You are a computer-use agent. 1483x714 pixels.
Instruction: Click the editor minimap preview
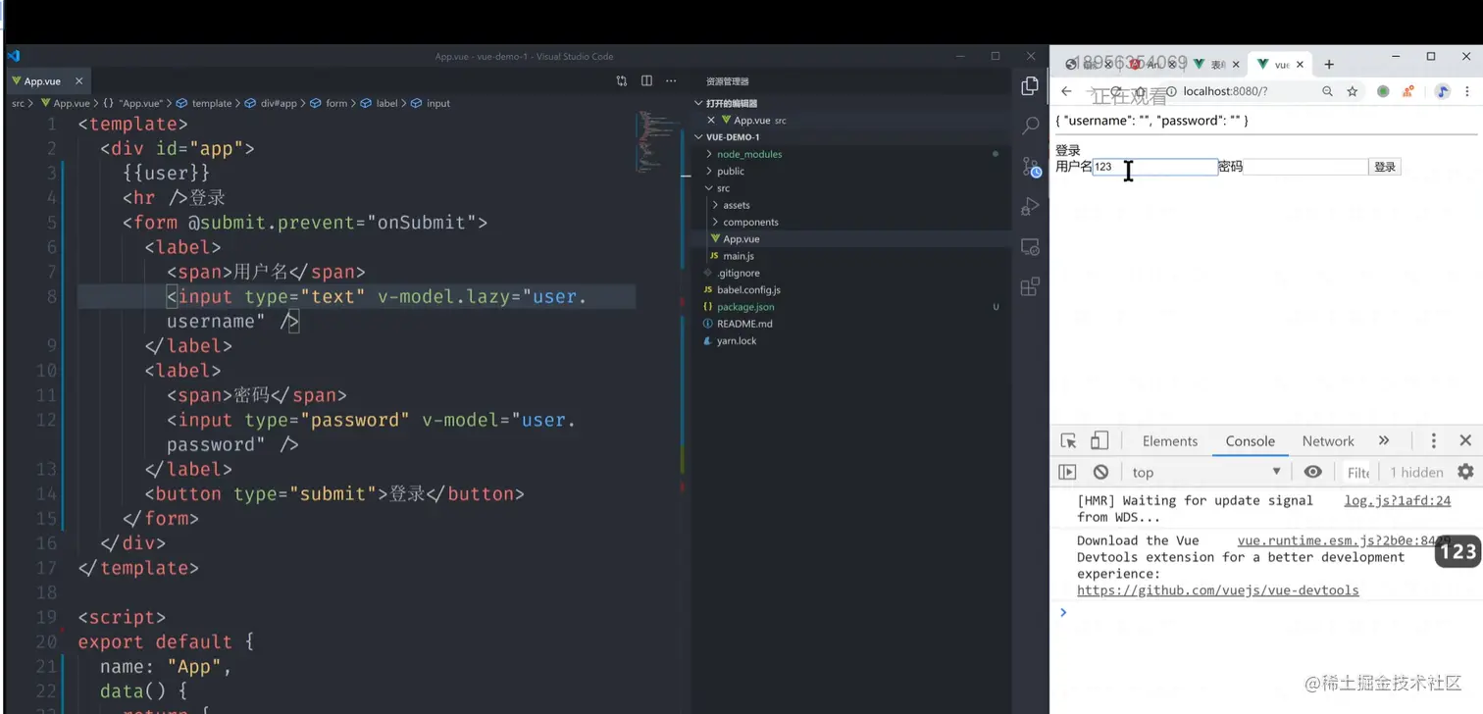pyautogui.click(x=656, y=142)
